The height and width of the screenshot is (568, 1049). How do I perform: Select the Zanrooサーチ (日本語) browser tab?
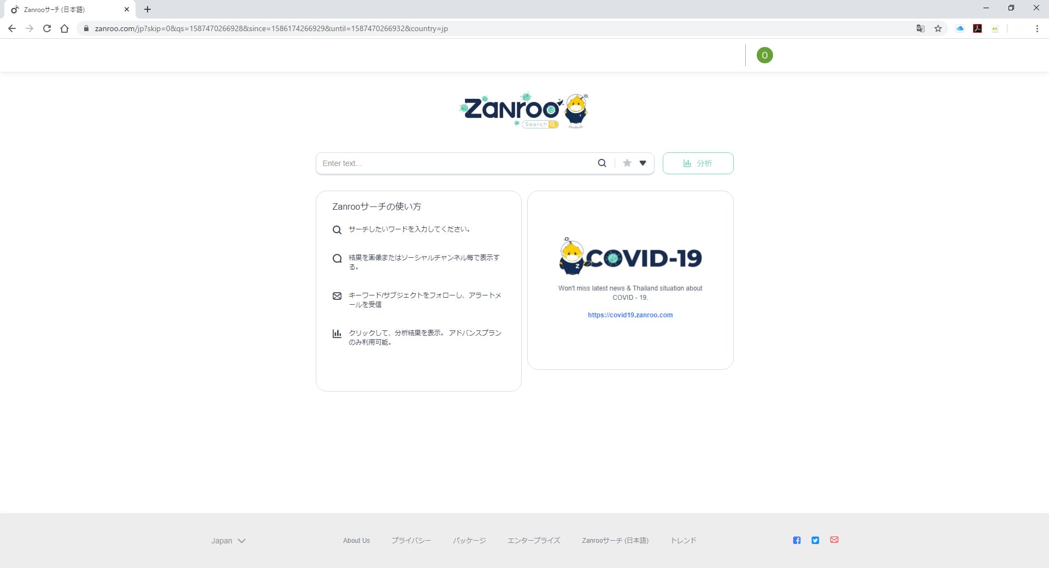click(x=69, y=9)
